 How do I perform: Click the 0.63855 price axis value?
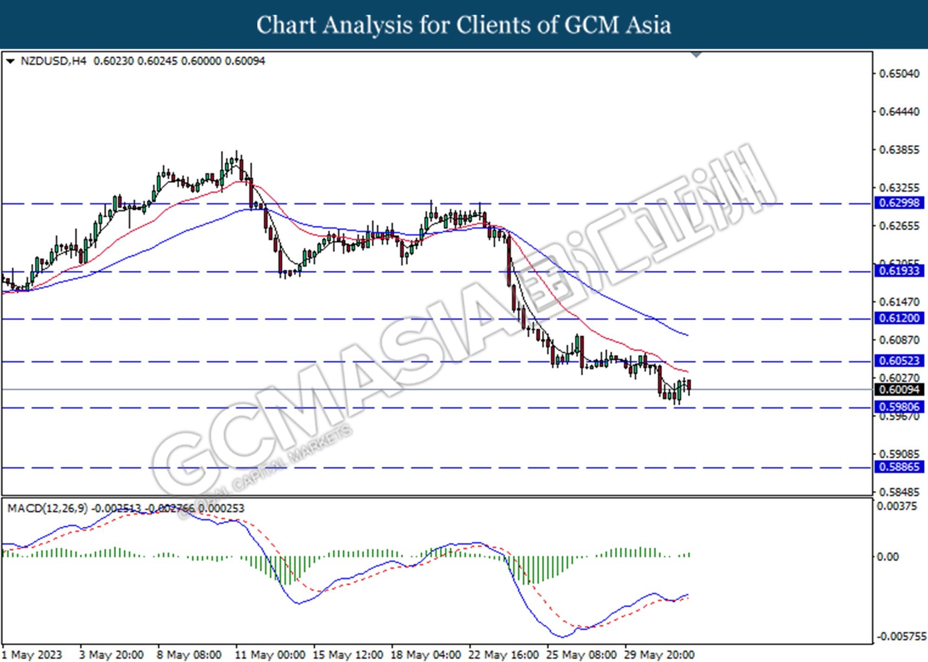[899, 150]
